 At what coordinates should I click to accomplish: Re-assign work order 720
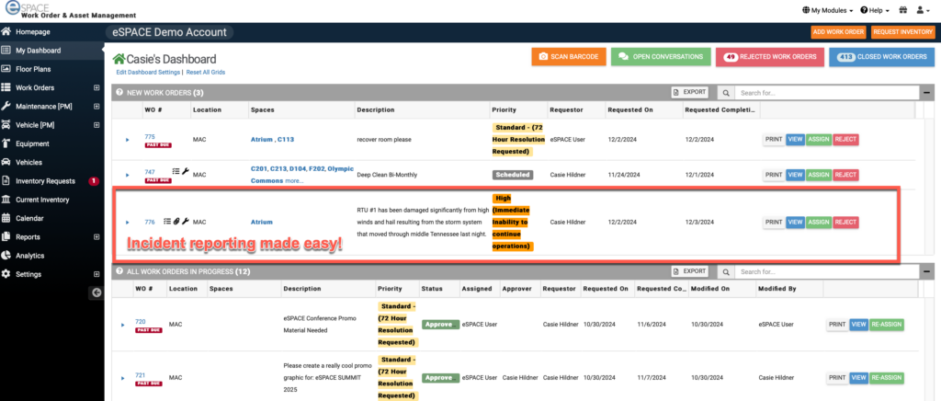[x=886, y=325]
